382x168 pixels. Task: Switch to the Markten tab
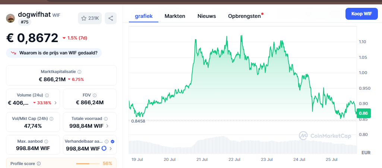coord(175,16)
